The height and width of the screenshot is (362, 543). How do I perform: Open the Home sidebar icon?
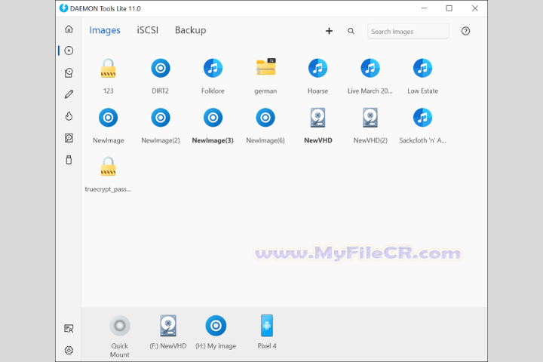(69, 29)
